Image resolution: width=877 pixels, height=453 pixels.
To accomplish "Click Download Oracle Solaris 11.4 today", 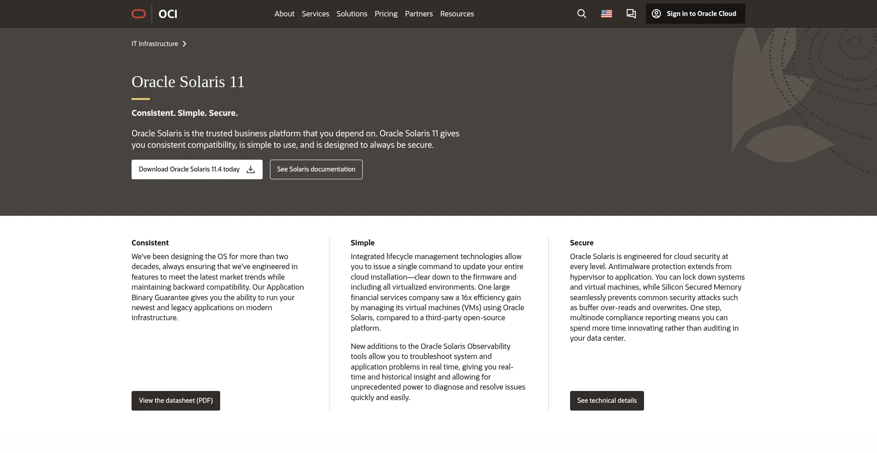I will 197,169.
